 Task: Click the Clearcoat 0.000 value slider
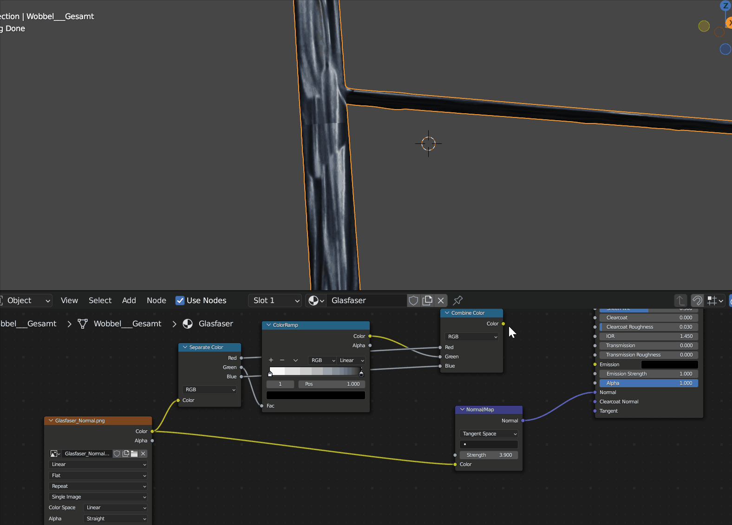point(649,318)
